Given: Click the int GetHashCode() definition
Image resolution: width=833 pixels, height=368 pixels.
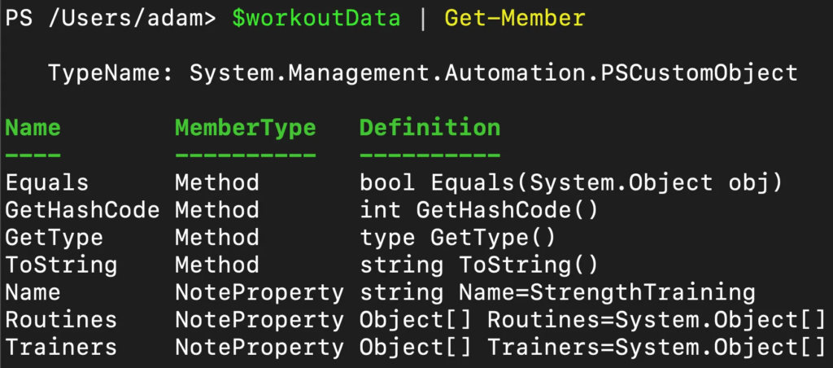Looking at the screenshot, I should 479,210.
